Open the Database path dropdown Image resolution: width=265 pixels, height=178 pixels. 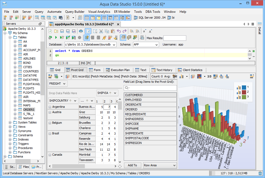[114, 45]
